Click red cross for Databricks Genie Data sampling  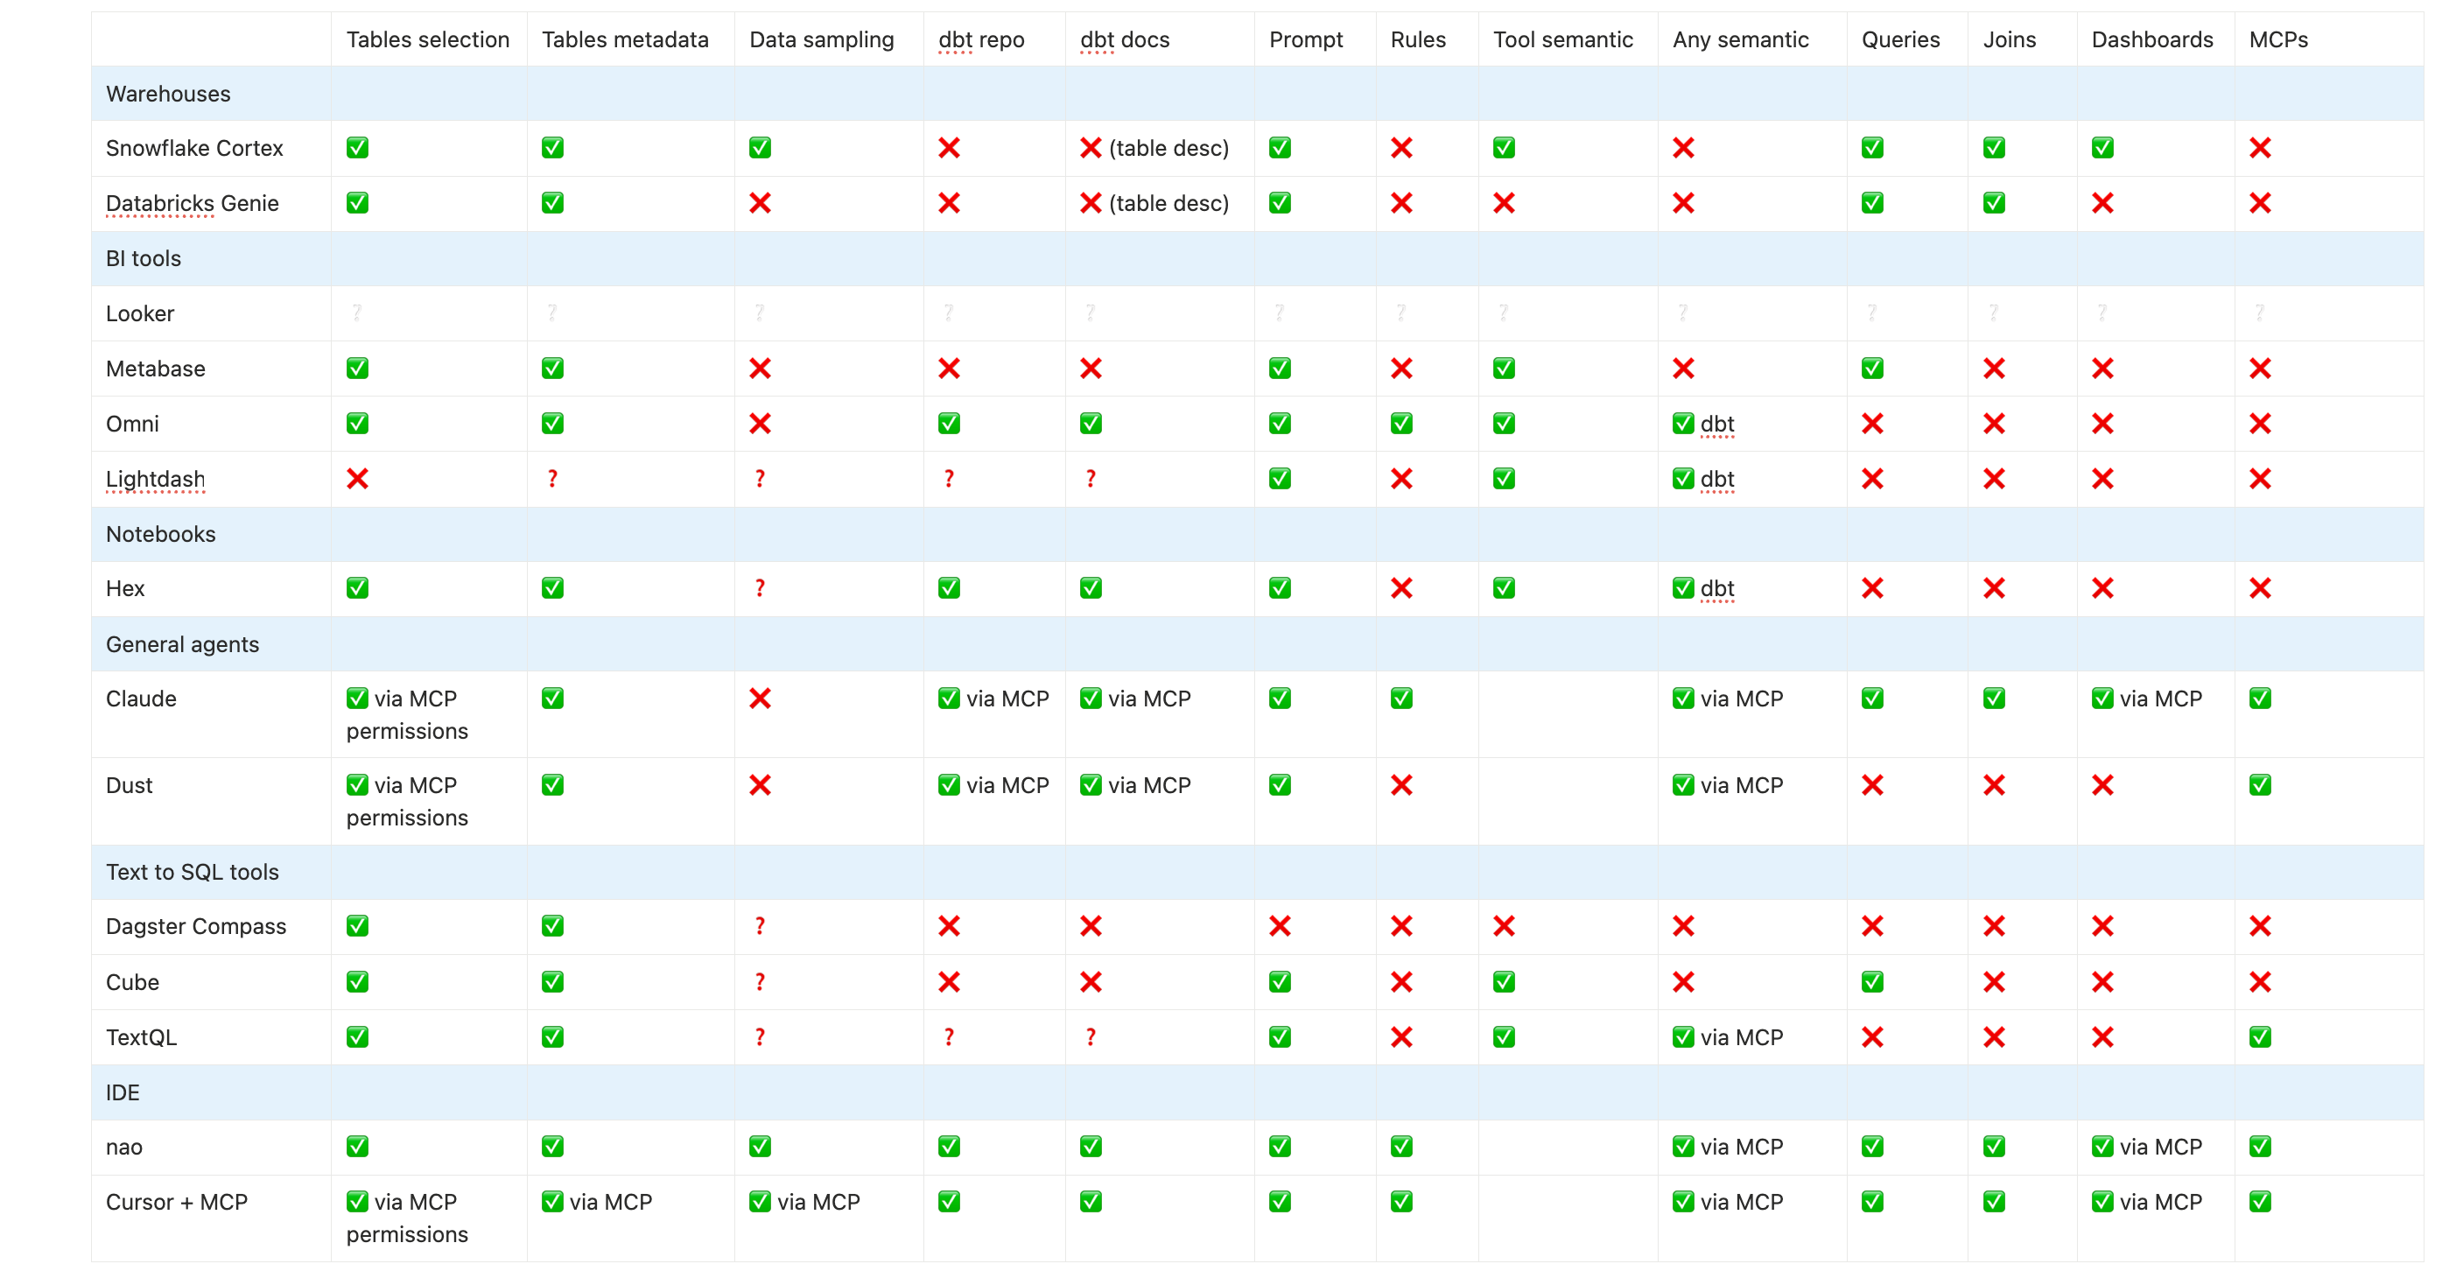(760, 203)
